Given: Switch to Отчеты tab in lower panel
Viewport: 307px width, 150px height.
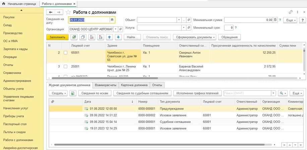Looking at the screenshot, I should click(x=157, y=85).
